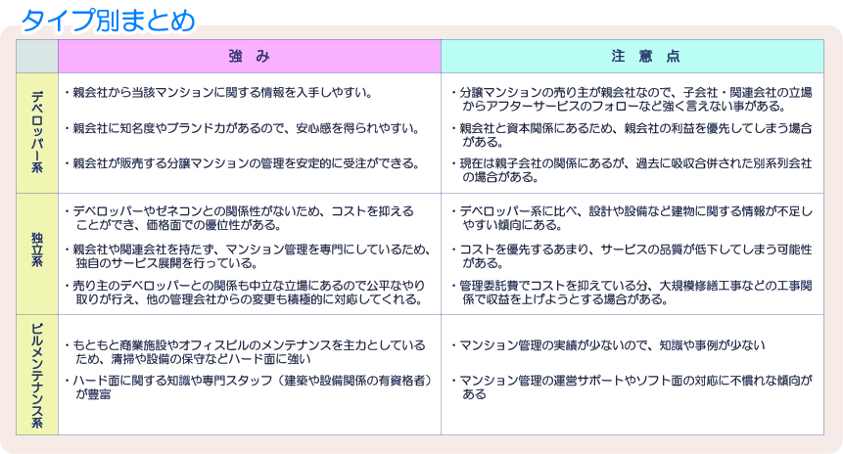Click the empty gray top-left header cell
The height and width of the screenshot is (454, 843).
37,57
